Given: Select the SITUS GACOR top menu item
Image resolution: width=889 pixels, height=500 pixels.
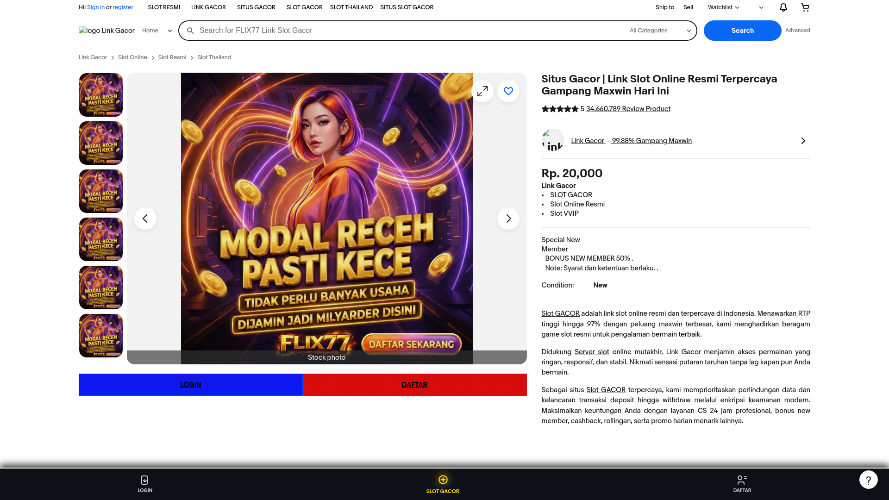Looking at the screenshot, I should [256, 7].
